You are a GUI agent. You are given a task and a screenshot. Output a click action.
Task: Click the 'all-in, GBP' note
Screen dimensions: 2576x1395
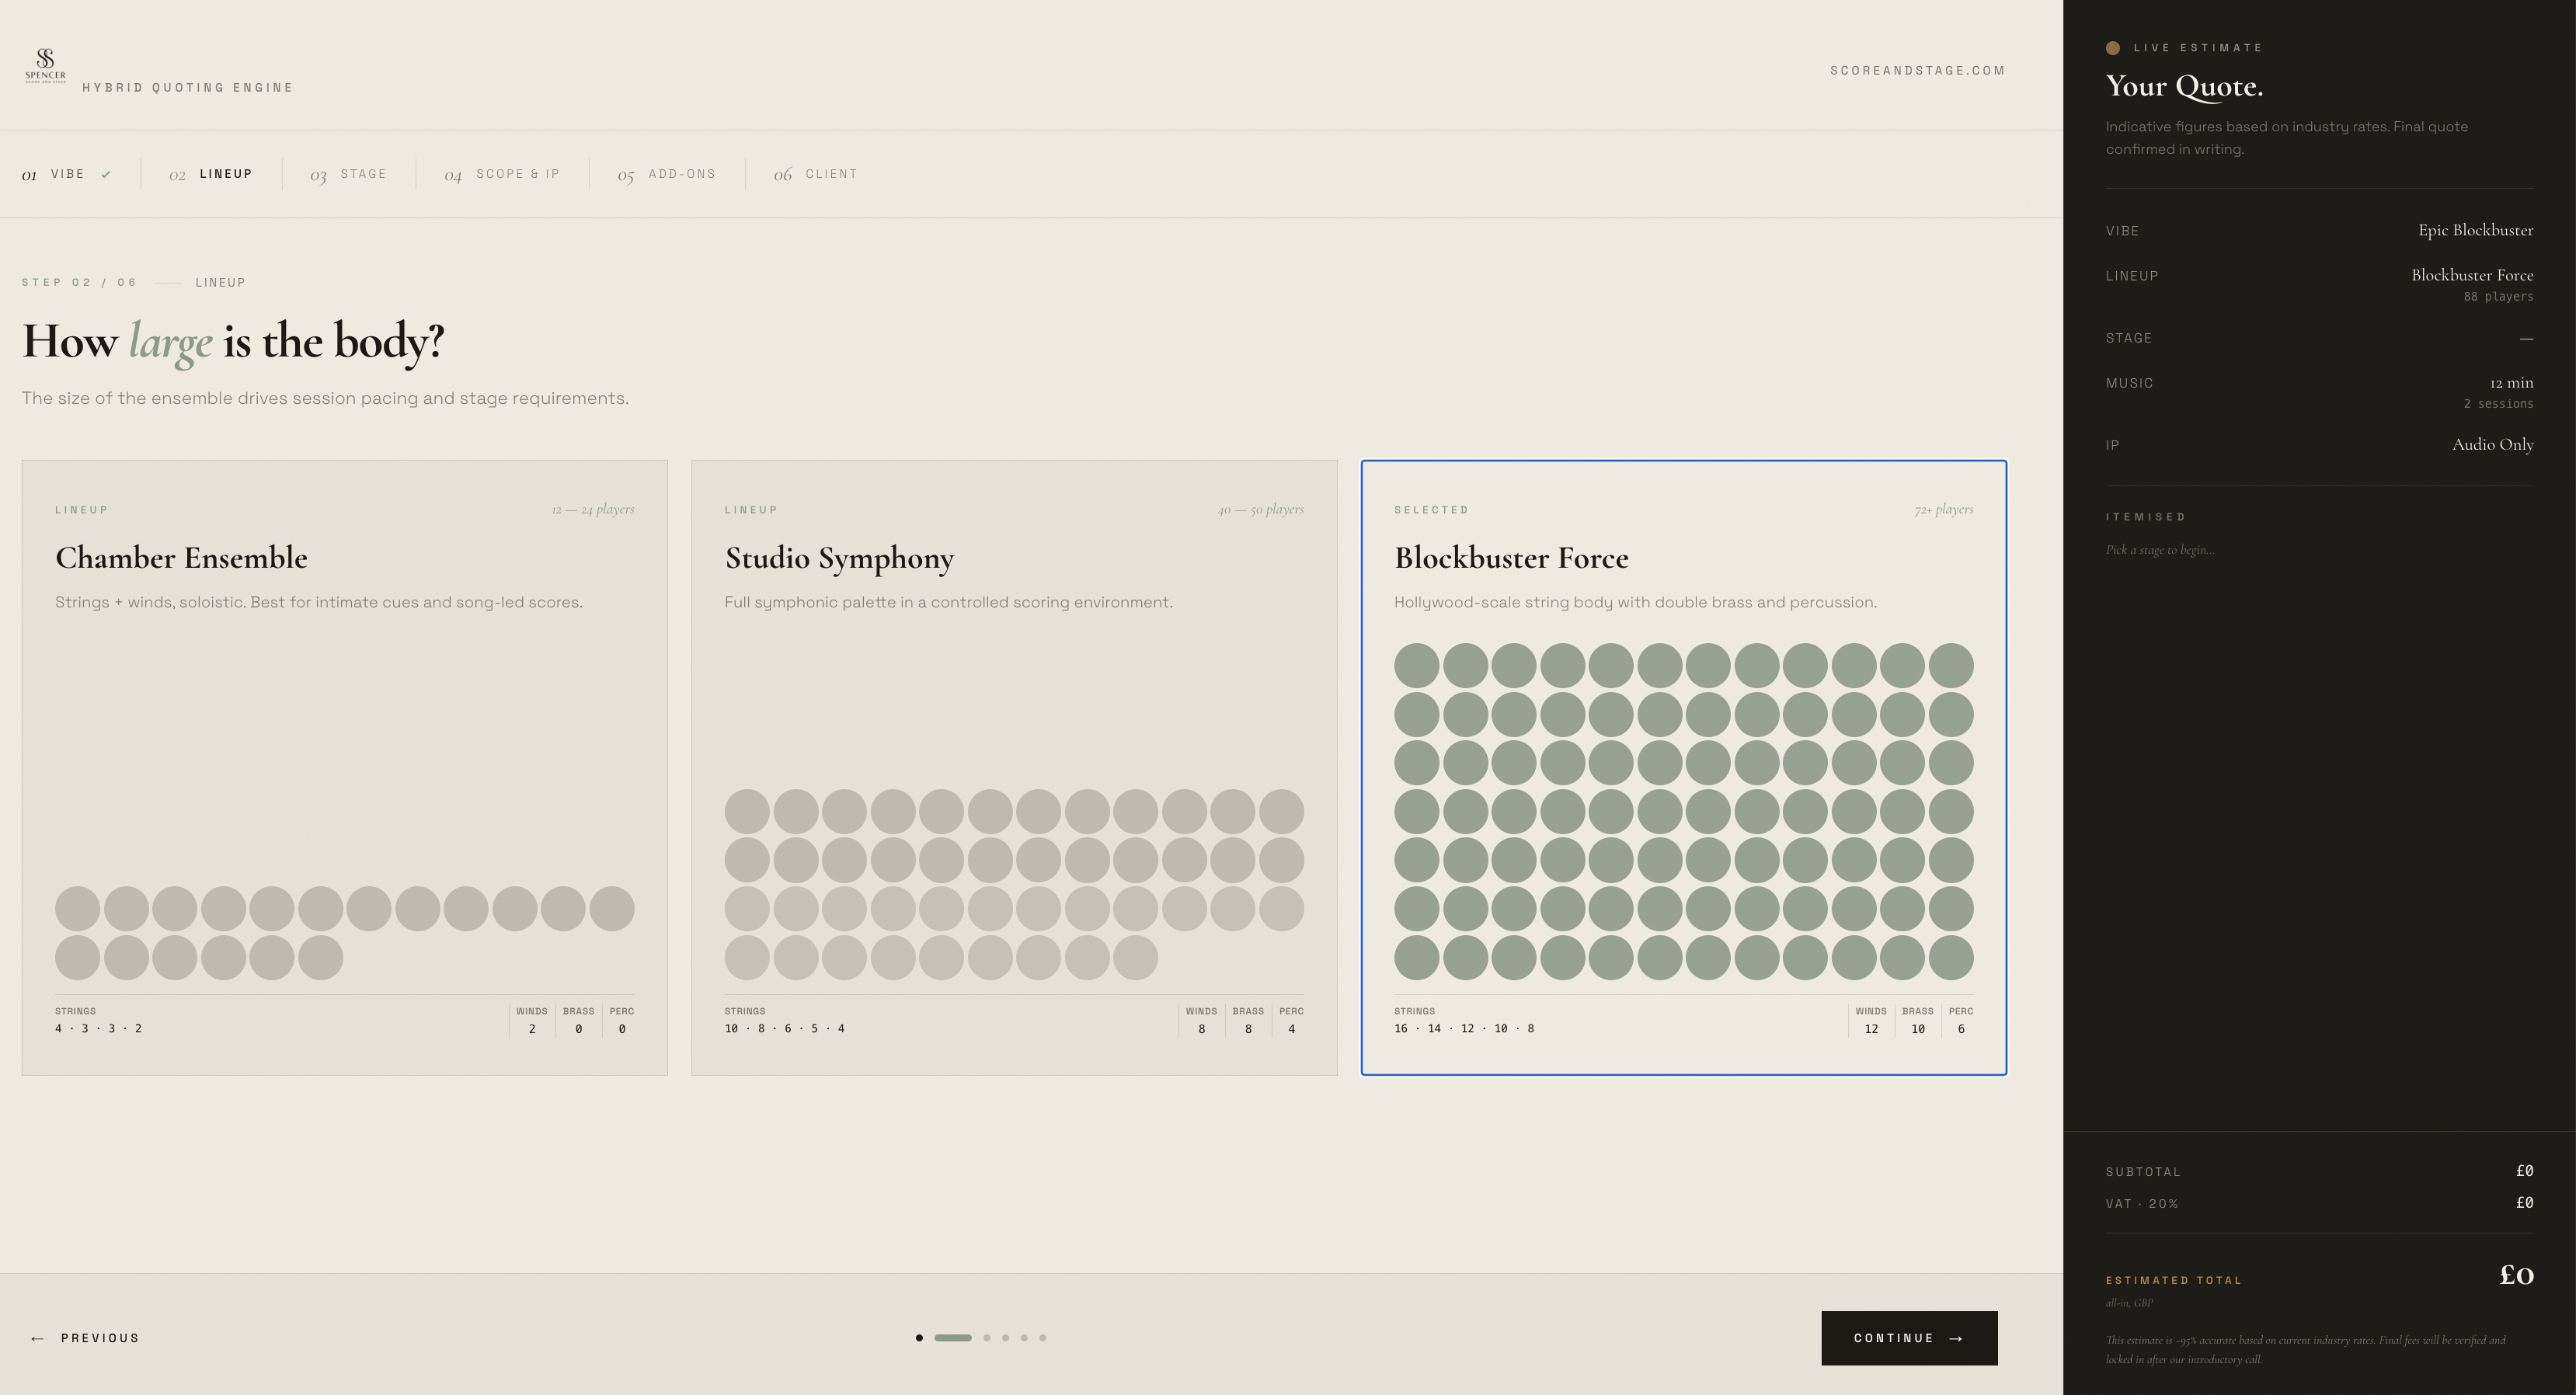click(2130, 1303)
